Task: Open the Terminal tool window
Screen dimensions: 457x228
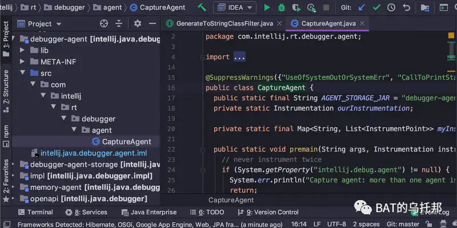Action: (x=35, y=212)
